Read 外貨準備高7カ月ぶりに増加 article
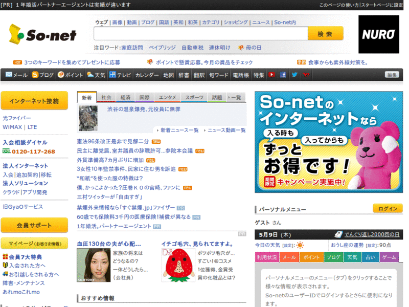The height and width of the screenshot is (307, 409). click(110, 160)
